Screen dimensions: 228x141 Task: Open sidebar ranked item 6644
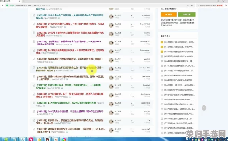[x=179, y=42]
